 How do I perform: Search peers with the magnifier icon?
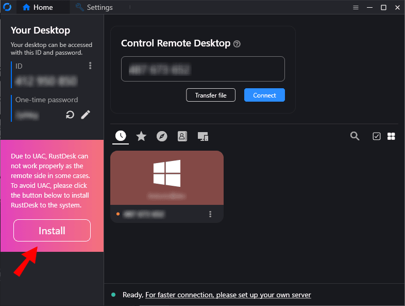pyautogui.click(x=355, y=136)
